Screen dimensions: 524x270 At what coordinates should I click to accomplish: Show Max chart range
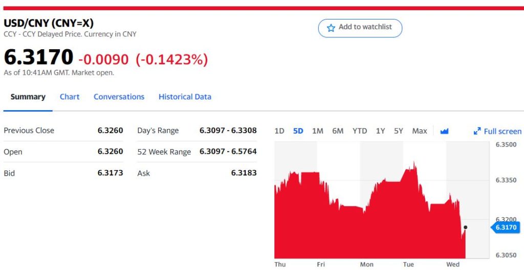coord(420,131)
